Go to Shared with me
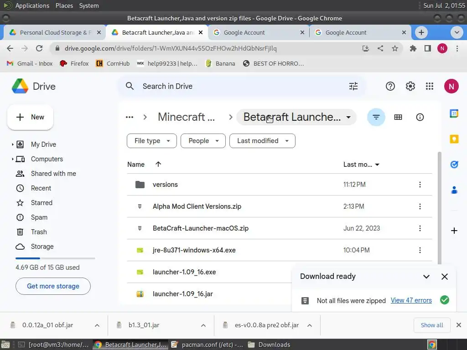 [x=53, y=174]
